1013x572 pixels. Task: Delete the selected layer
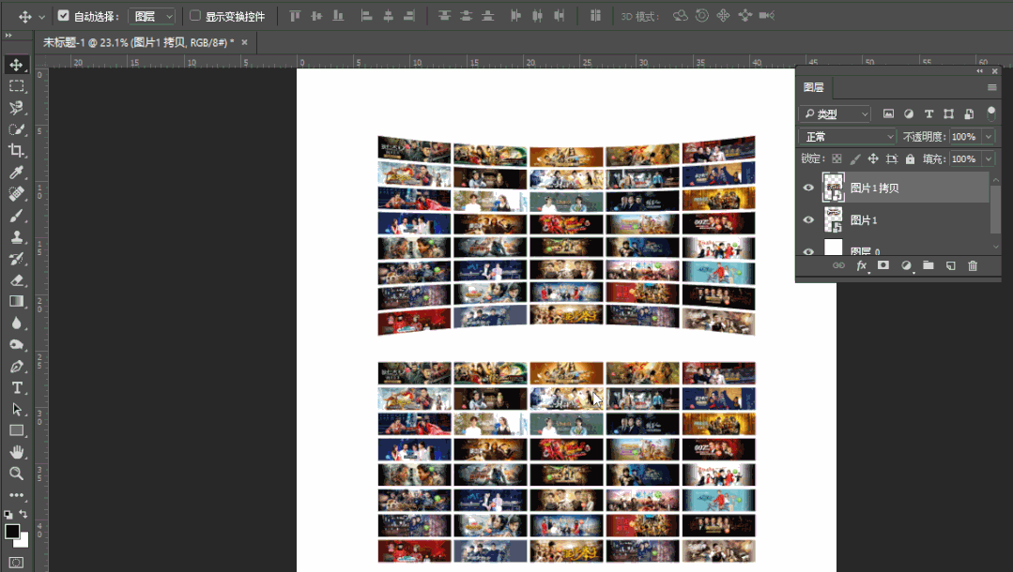973,266
